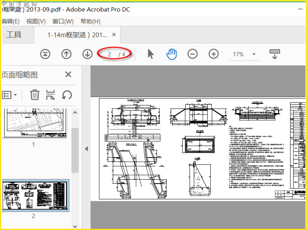Screen dimensions: 307x230
Task: Open the 编辑(E) menu
Action: [x=11, y=21]
